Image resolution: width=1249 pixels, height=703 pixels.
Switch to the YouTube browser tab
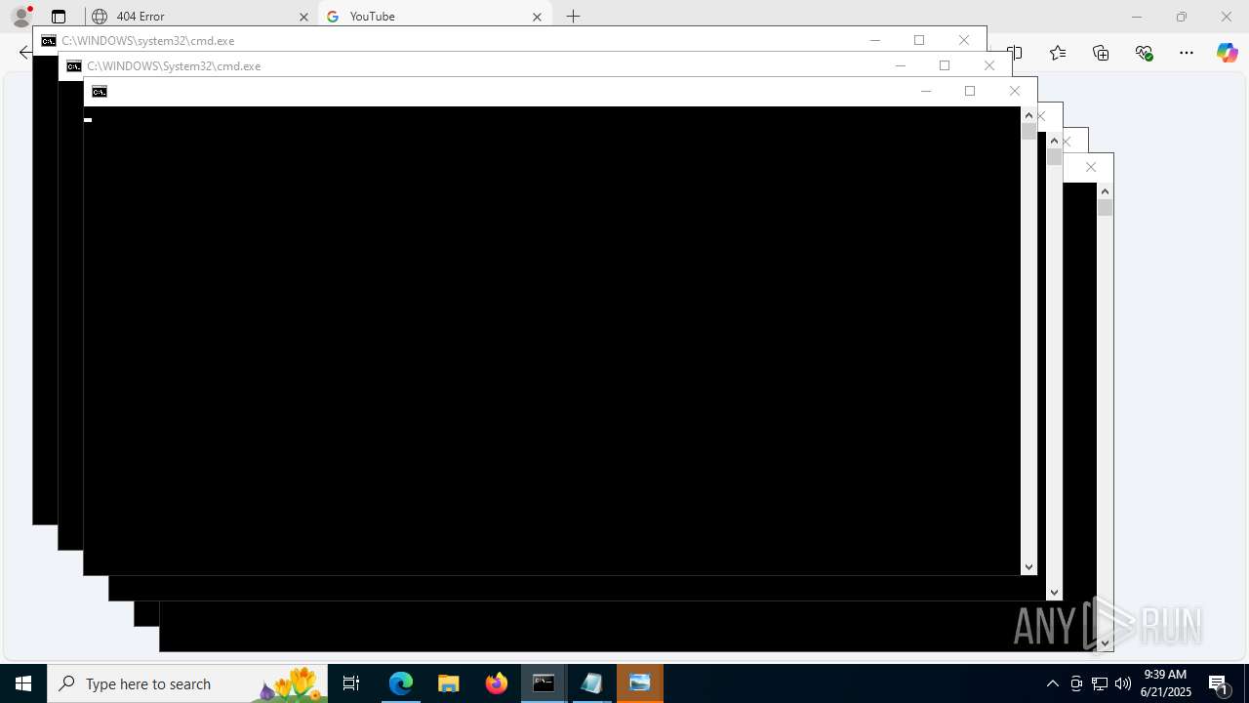(x=434, y=17)
